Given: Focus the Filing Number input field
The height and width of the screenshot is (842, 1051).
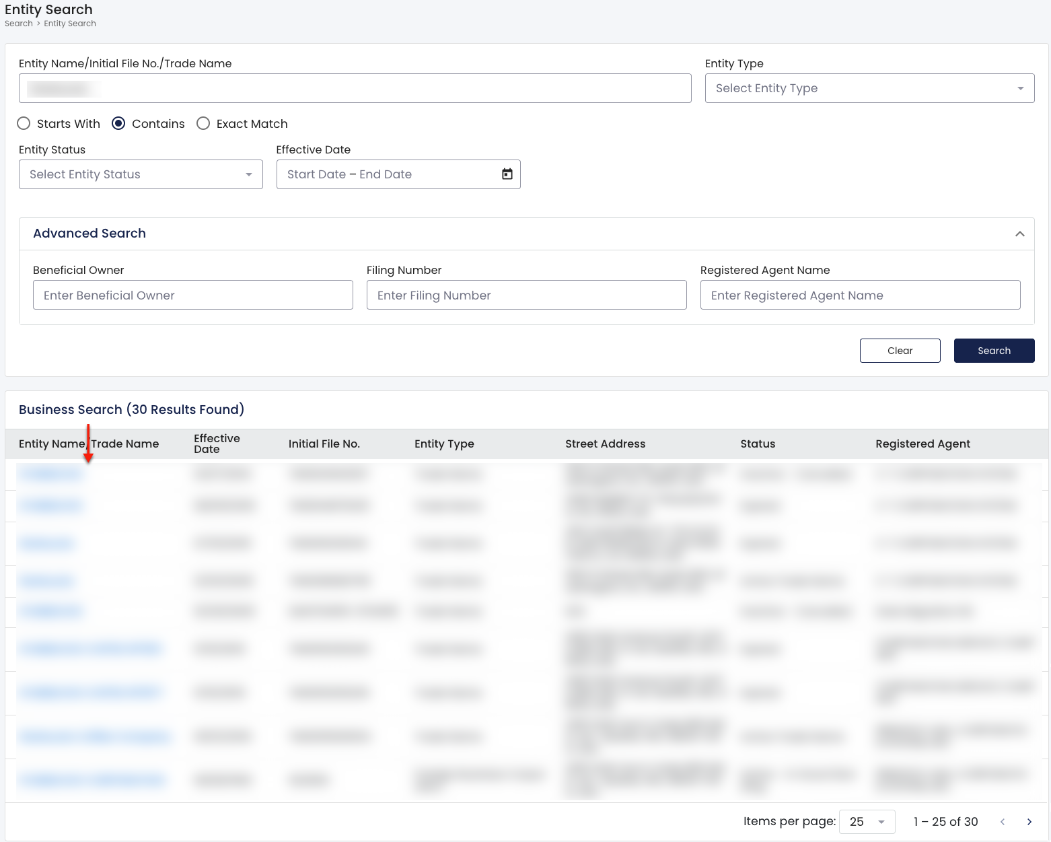Looking at the screenshot, I should (x=527, y=295).
